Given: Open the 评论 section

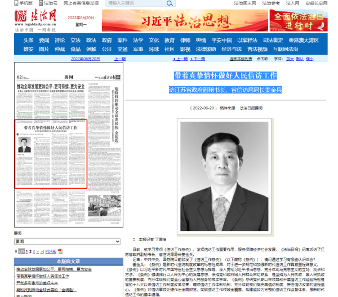Looking at the screenshot, I should [60, 41].
